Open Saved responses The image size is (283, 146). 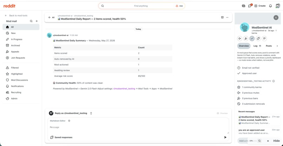pyautogui.click(x=61, y=137)
